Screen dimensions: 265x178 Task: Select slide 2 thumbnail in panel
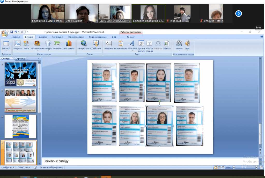[20, 101]
